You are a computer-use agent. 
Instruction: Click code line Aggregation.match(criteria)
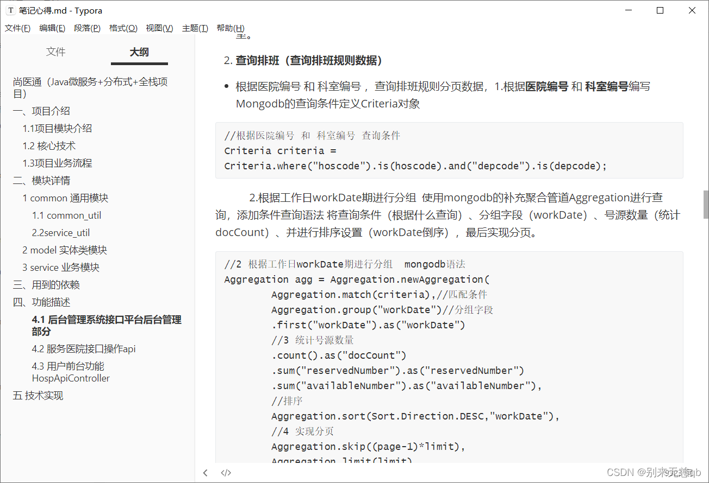[380, 295]
